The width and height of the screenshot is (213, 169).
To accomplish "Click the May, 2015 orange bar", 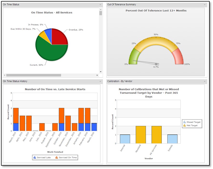I will pos(29,123).
